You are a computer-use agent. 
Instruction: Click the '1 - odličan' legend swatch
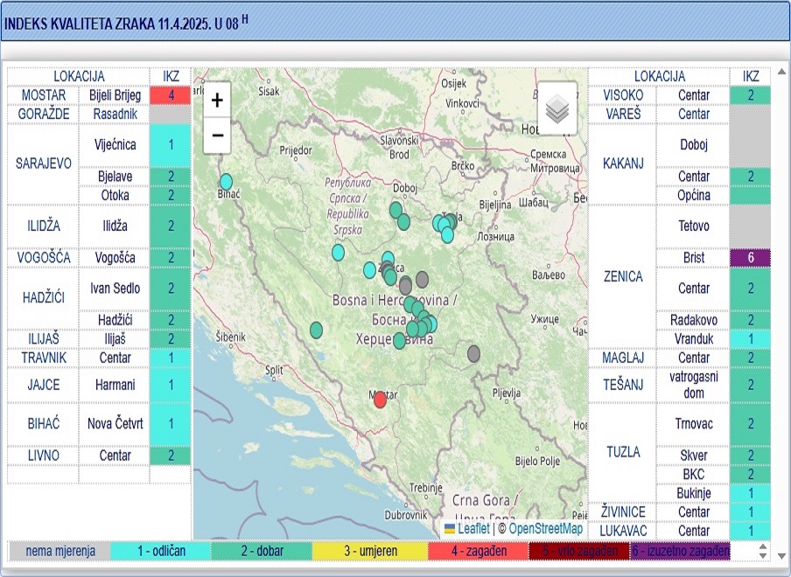(161, 551)
